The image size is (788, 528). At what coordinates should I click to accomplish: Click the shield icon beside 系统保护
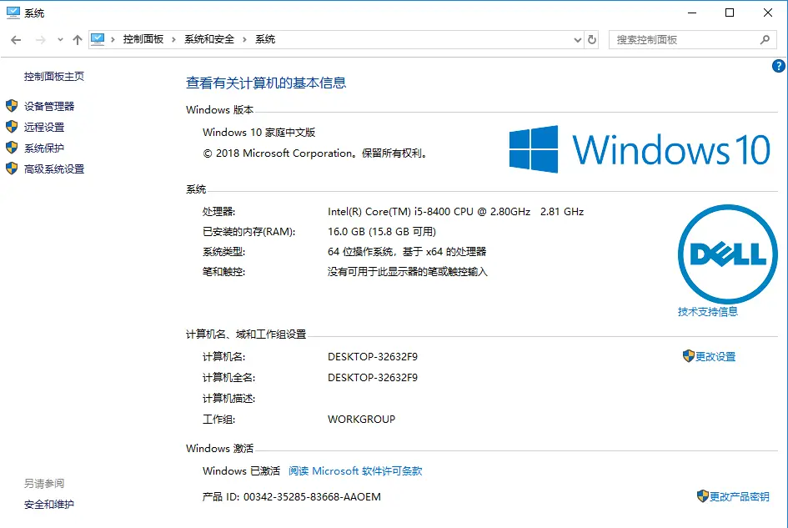[12, 148]
